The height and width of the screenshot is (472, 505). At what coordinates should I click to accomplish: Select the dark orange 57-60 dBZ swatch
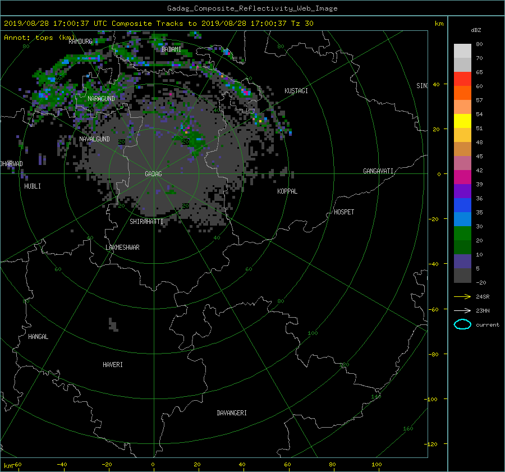click(x=462, y=93)
